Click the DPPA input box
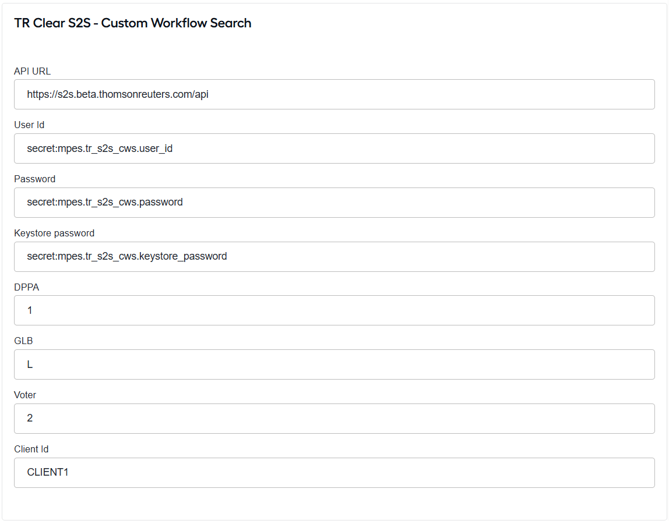Screen dimensions: 669x524 334,310
